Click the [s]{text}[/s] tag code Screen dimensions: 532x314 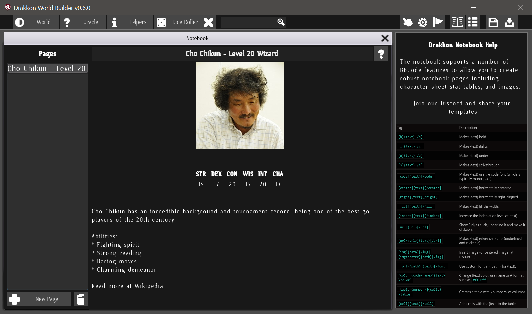[410, 165]
